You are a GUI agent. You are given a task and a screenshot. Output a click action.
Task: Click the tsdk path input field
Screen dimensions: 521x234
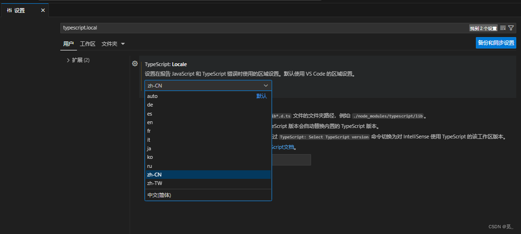pyautogui.click(x=292, y=160)
